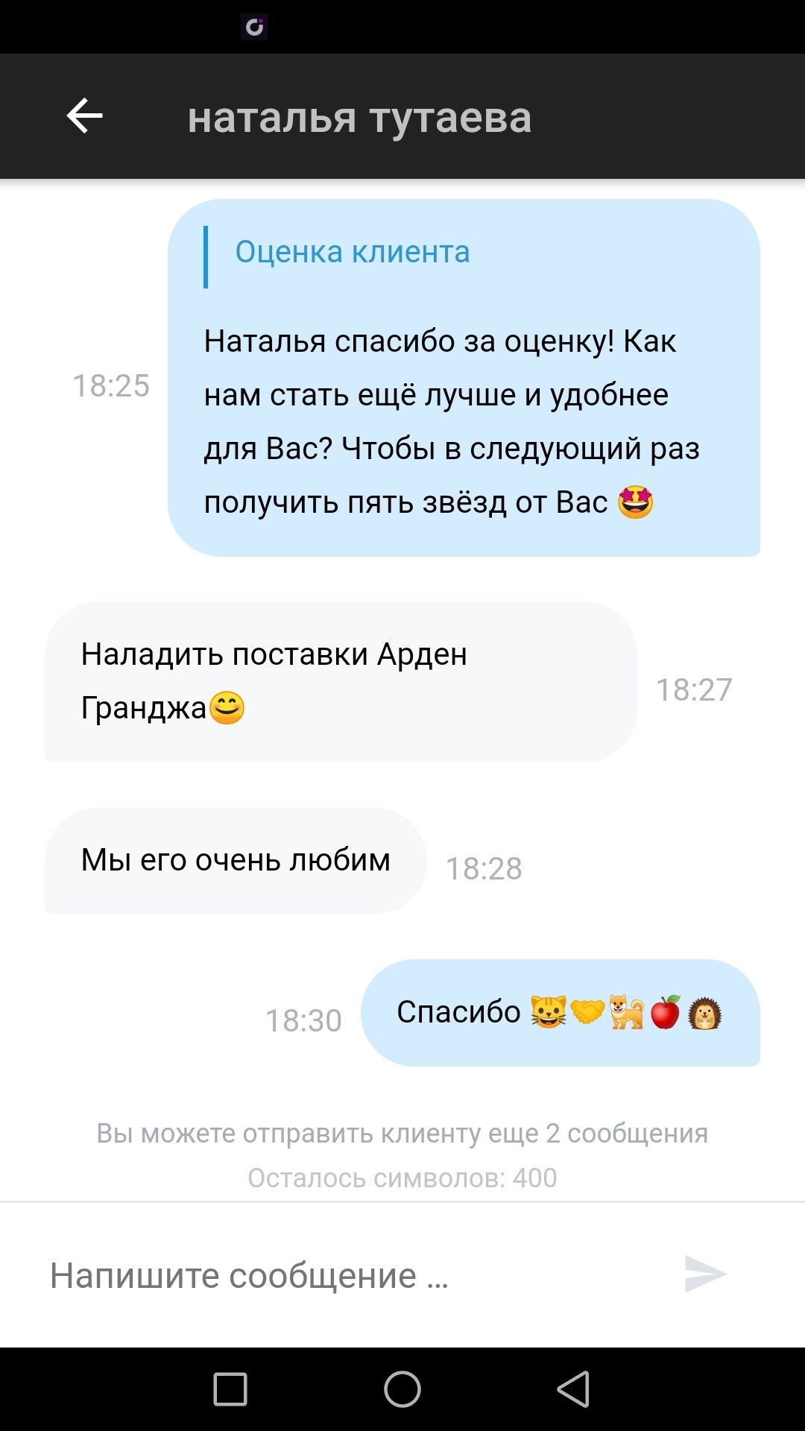This screenshot has height=1431, width=805.
Task: Tap the Наталья спасибо за оценку message text
Action: tap(452, 422)
